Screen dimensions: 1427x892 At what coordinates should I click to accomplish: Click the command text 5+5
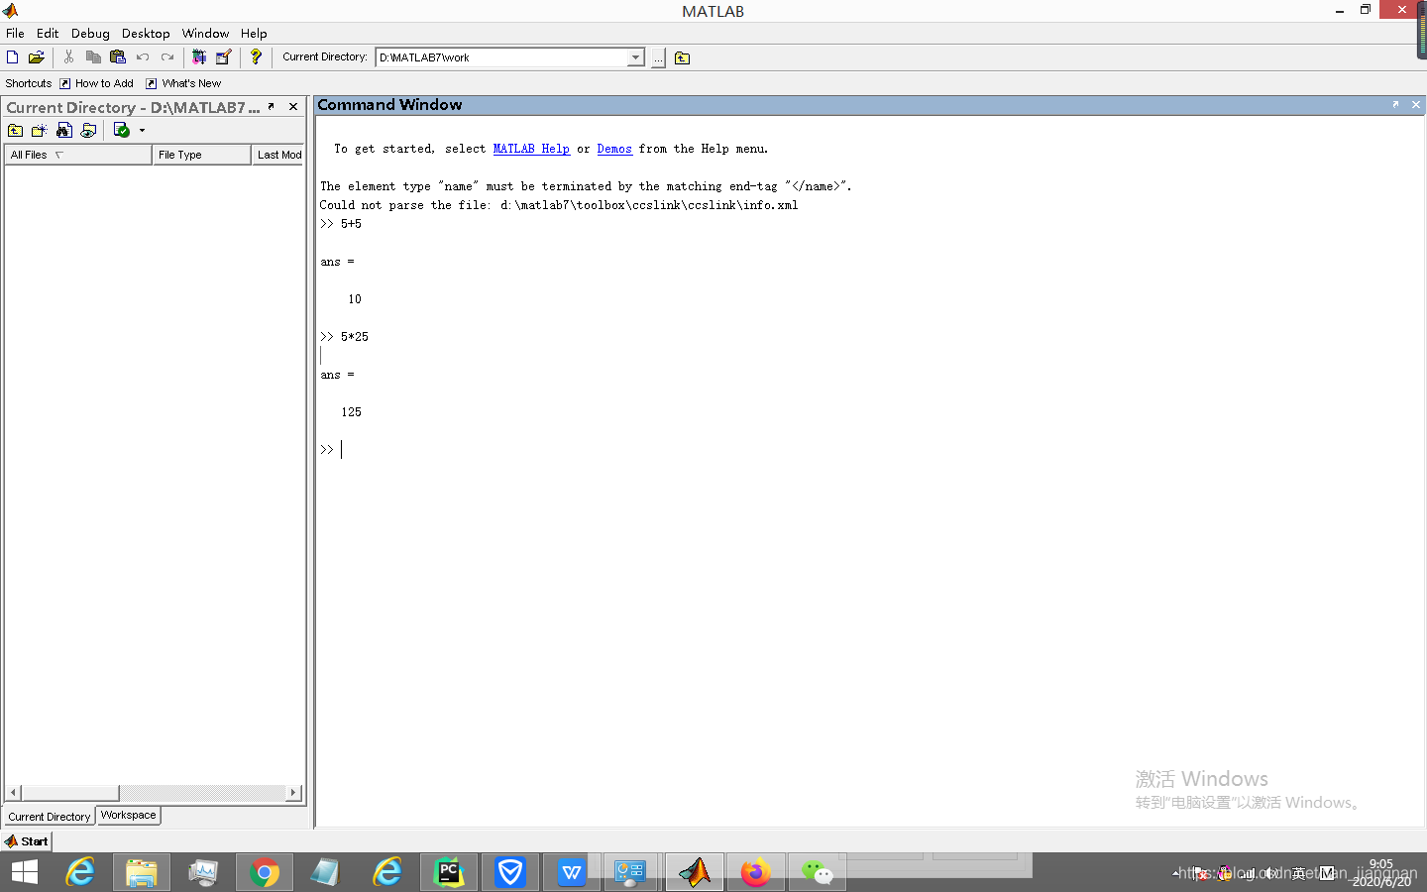351,224
